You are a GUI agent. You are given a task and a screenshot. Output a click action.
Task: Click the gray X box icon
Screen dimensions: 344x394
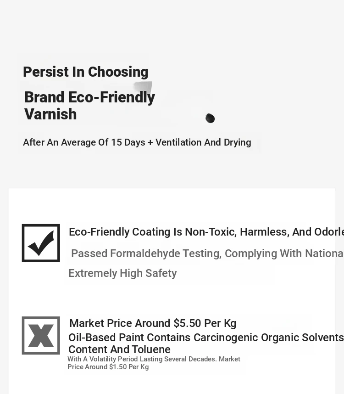pos(41,335)
